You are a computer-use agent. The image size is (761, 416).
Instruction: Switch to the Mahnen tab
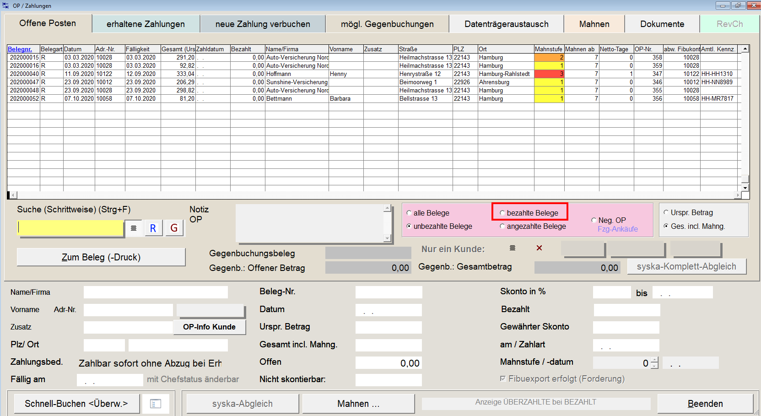point(594,24)
